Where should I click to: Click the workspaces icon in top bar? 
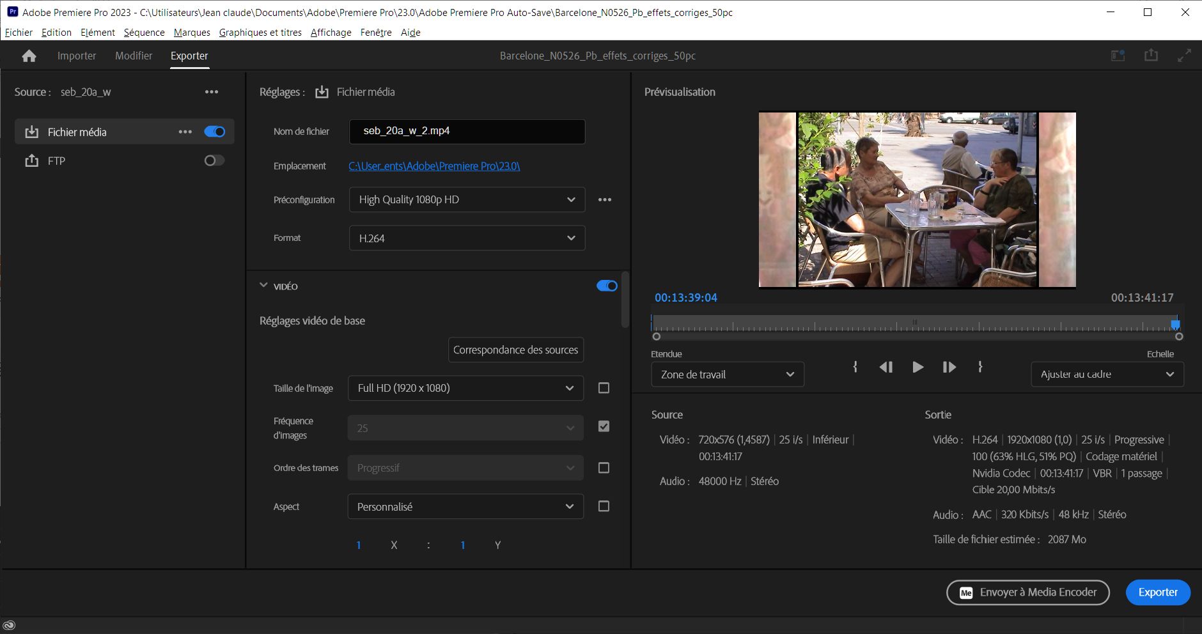1118,56
